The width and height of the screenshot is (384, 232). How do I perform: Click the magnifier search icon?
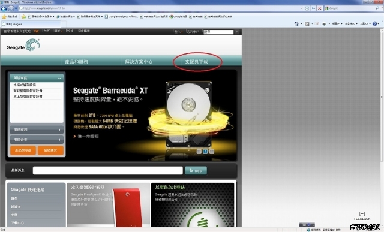[x=377, y=8]
